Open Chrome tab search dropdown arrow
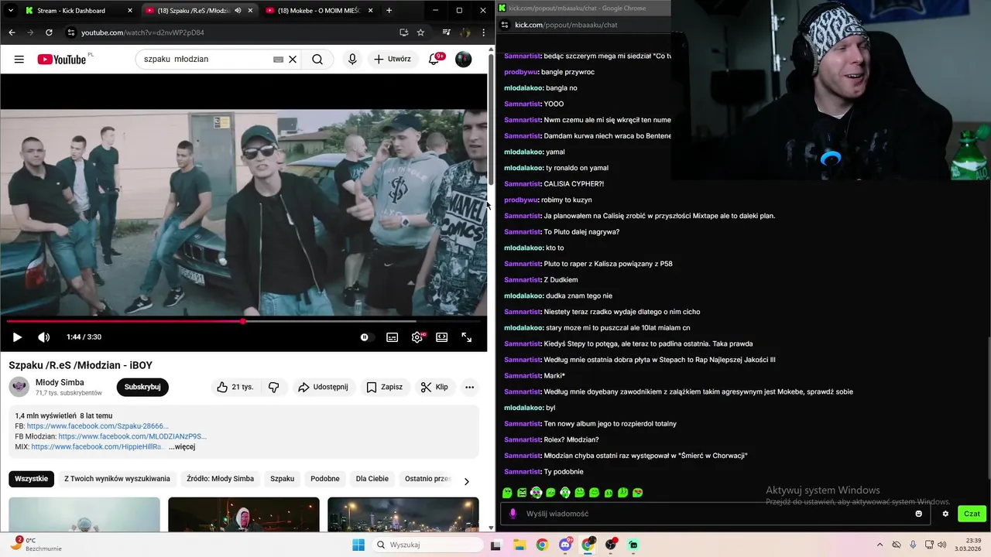 [x=10, y=11]
